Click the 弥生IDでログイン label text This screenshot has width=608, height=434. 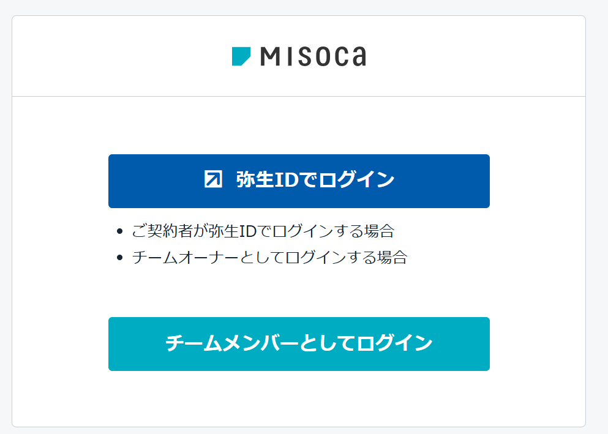[x=315, y=180]
